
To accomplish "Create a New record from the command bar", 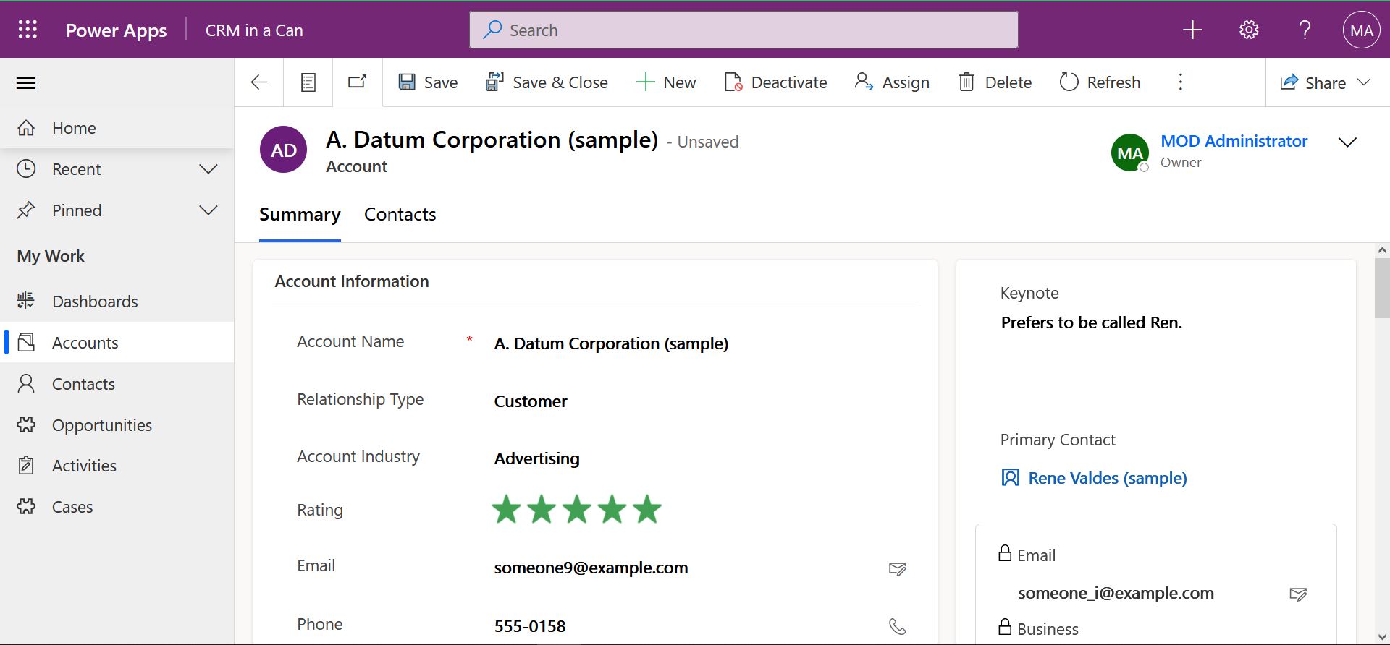I will pyautogui.click(x=666, y=82).
